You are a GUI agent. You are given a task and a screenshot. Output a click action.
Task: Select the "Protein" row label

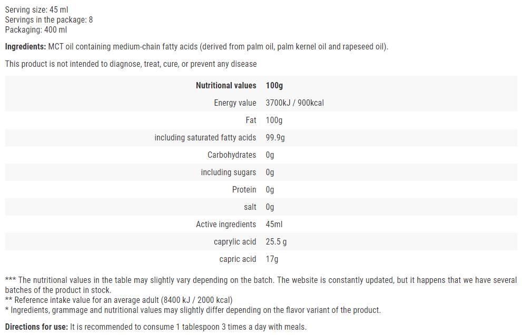[244, 190]
